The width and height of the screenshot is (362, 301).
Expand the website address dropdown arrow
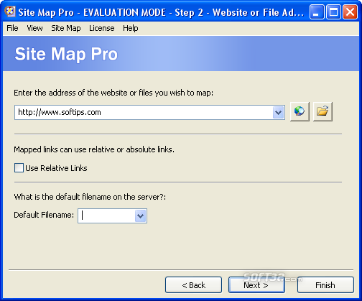278,112
